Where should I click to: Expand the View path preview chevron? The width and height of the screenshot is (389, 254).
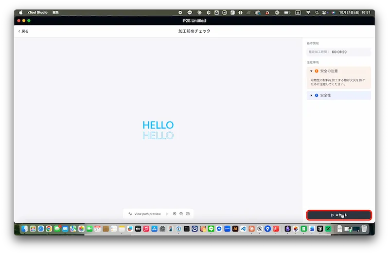click(x=167, y=214)
